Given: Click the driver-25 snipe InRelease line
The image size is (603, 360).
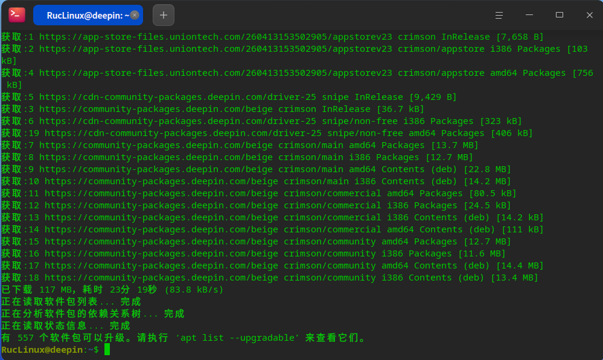Looking at the screenshot, I should pyautogui.click(x=229, y=97).
